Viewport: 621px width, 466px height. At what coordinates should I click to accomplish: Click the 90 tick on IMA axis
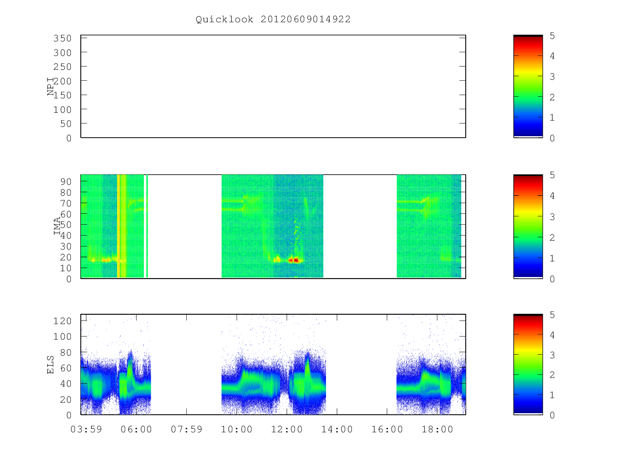pyautogui.click(x=66, y=181)
